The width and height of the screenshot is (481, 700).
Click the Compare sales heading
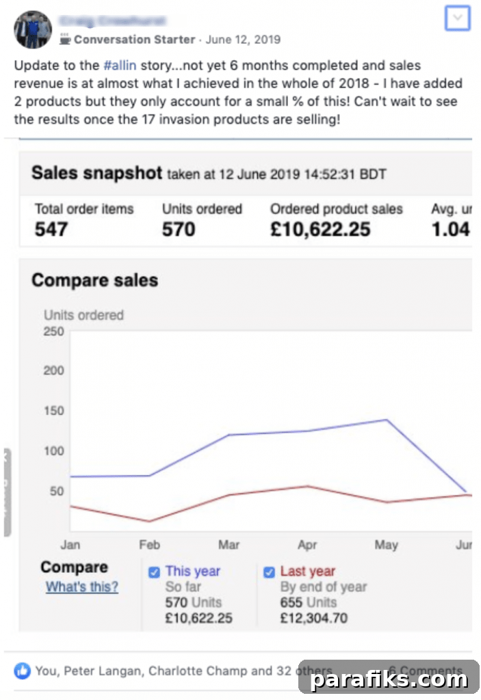[95, 280]
